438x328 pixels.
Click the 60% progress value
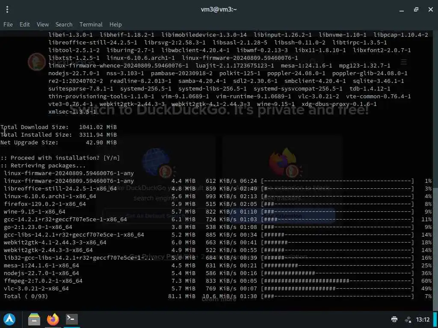(426, 281)
